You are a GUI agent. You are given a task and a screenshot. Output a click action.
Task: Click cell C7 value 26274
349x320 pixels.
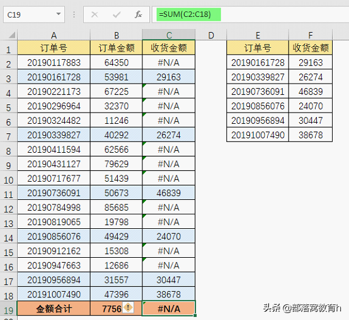tap(169, 135)
